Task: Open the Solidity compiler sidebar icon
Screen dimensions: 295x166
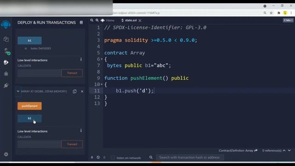Action: pos(6,51)
